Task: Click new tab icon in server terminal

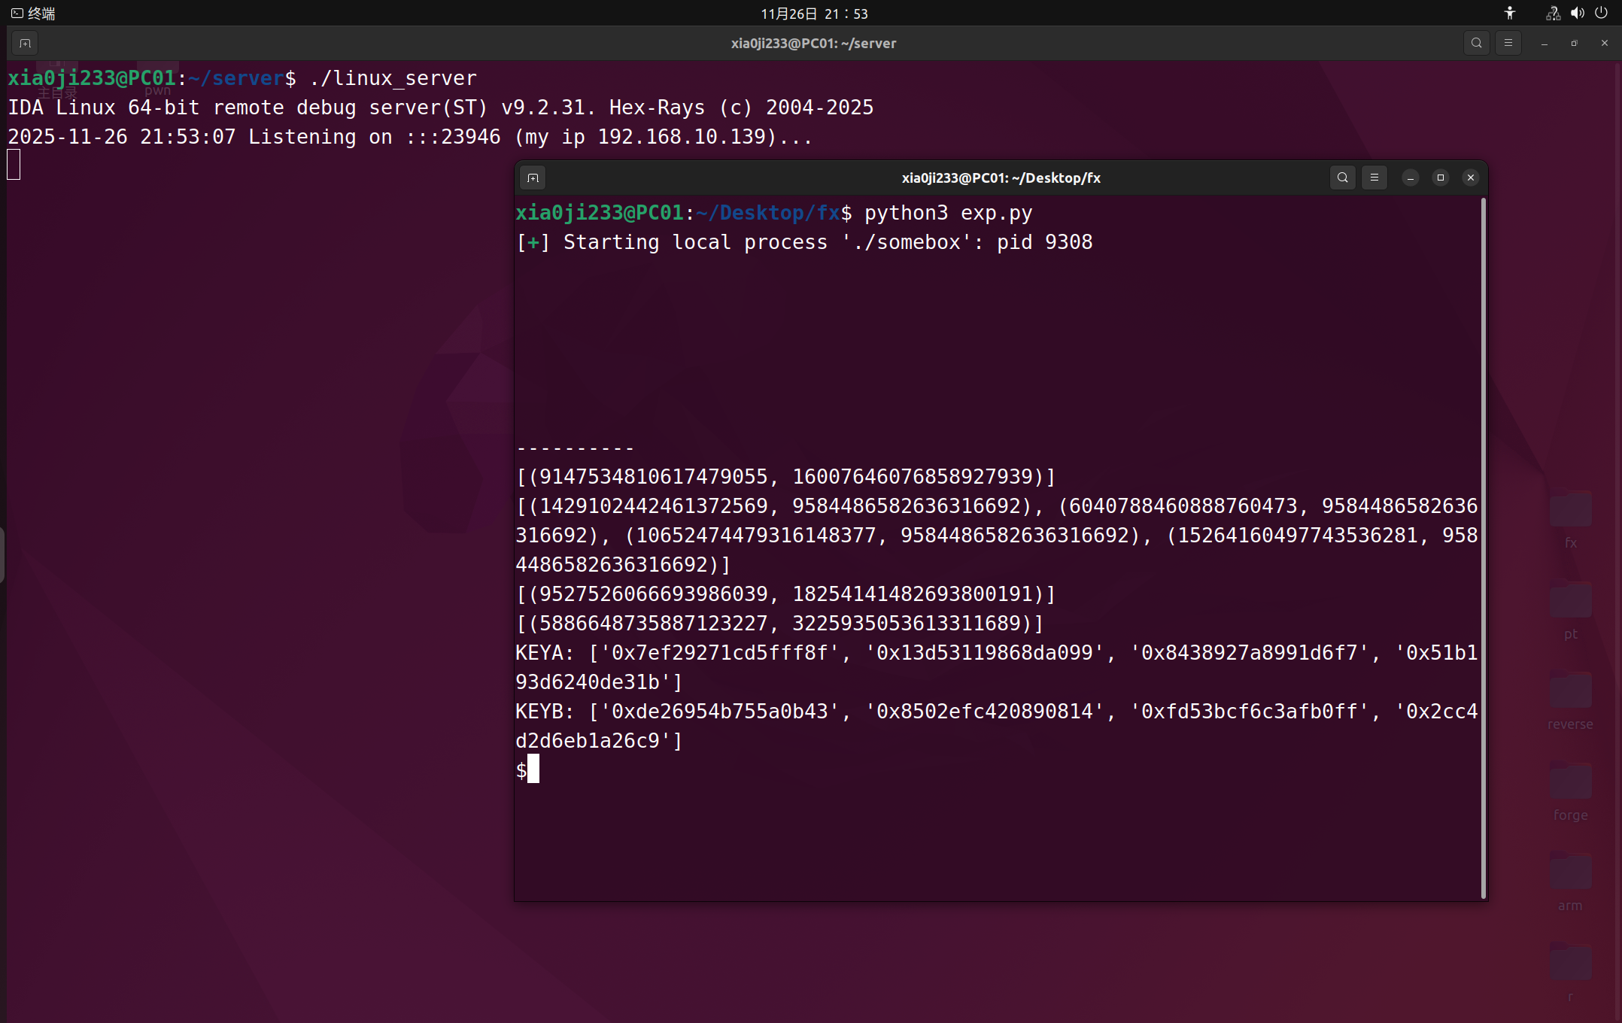Action: pos(25,44)
